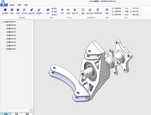Click the 隐藏 hide icon
This screenshot has width=151, height=115.
coord(68,10)
